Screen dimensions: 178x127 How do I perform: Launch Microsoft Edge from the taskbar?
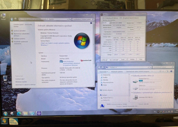tap(19, 113)
